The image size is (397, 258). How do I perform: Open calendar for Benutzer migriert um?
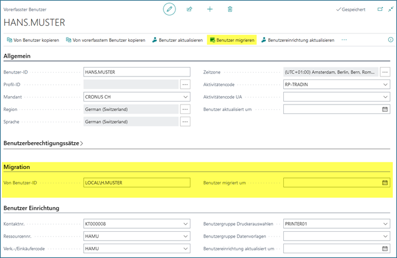pos(385,182)
